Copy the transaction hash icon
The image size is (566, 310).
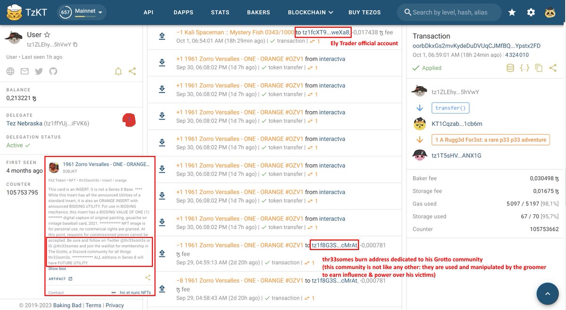(x=539, y=68)
